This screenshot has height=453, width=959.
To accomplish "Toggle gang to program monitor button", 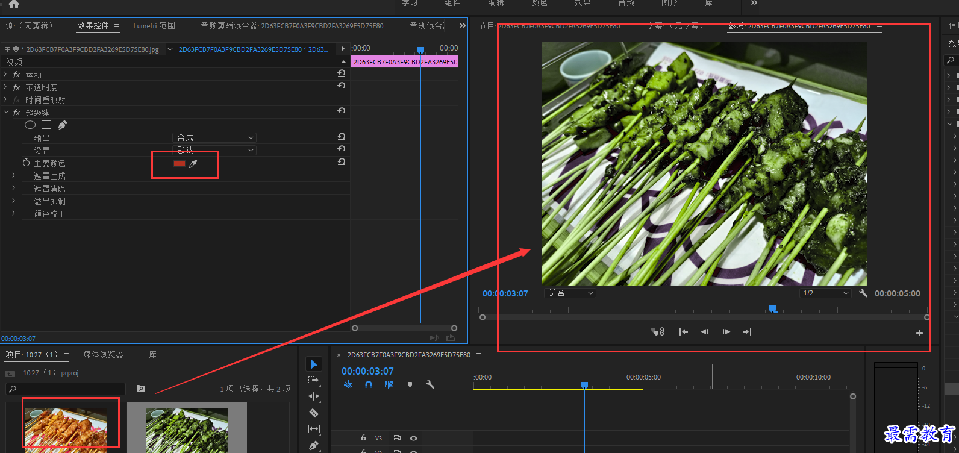I will (x=658, y=332).
